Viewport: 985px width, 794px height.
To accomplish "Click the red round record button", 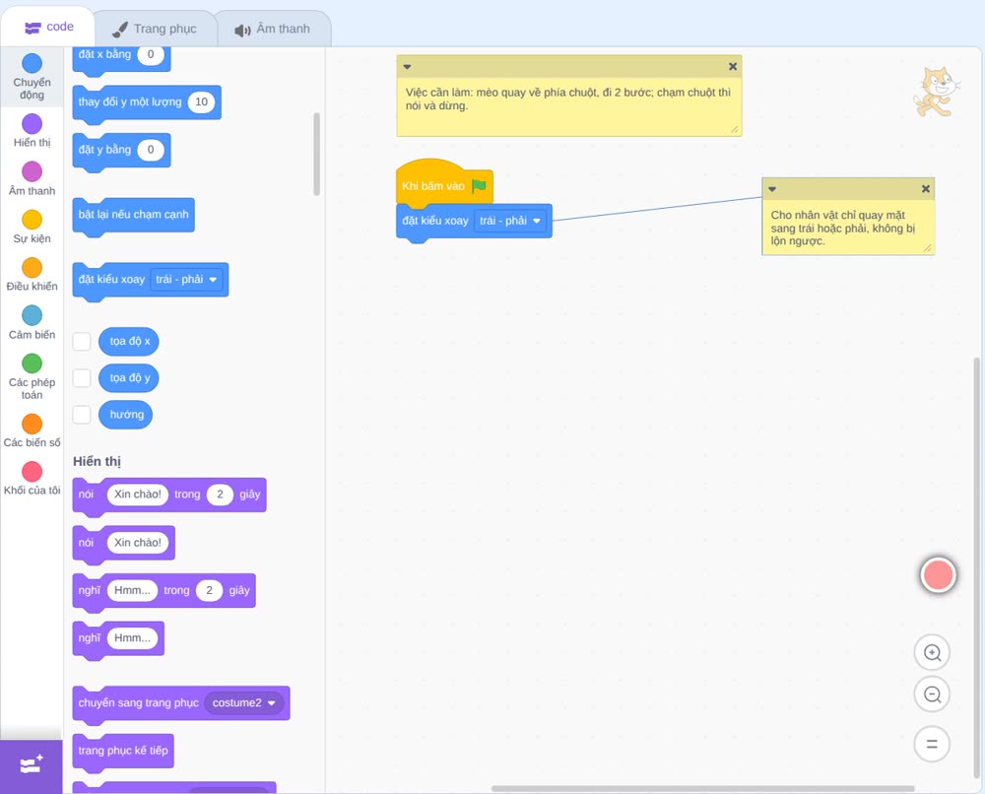I will (938, 574).
